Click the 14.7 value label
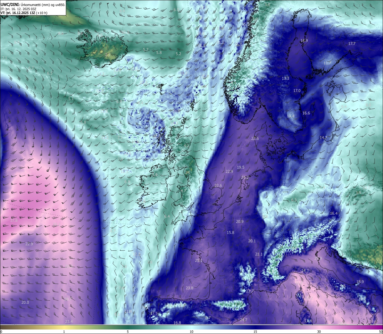This screenshot has height=334, width=383. [x=323, y=137]
